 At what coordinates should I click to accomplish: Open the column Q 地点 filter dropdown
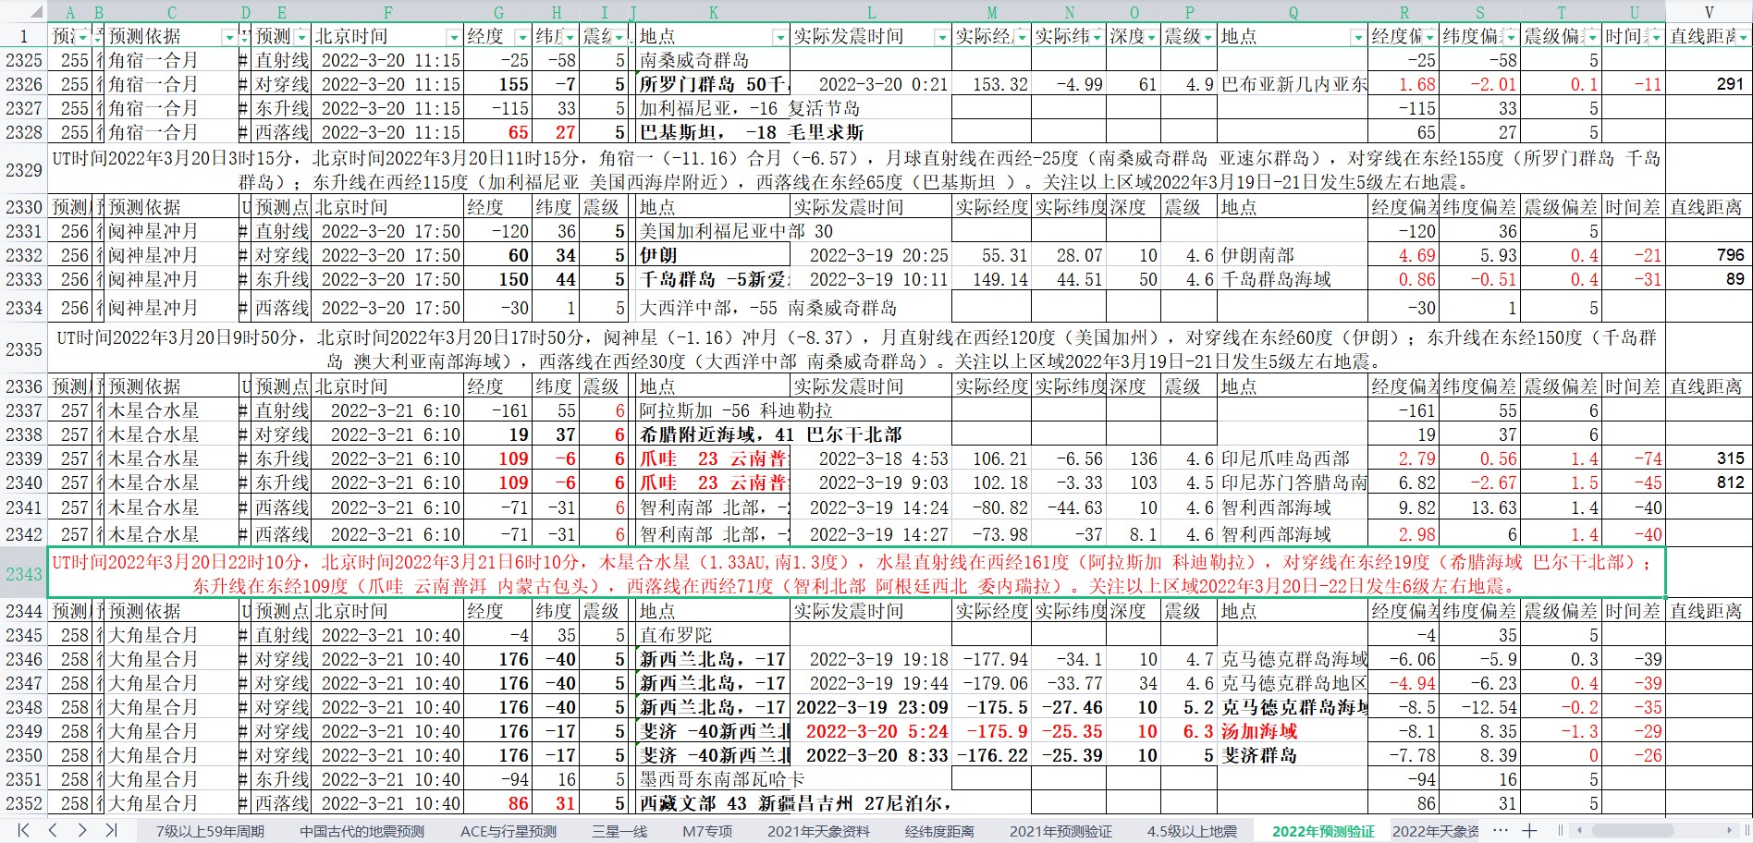tap(1358, 37)
